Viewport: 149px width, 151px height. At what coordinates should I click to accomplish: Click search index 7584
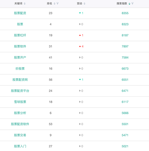(x=125, y=58)
